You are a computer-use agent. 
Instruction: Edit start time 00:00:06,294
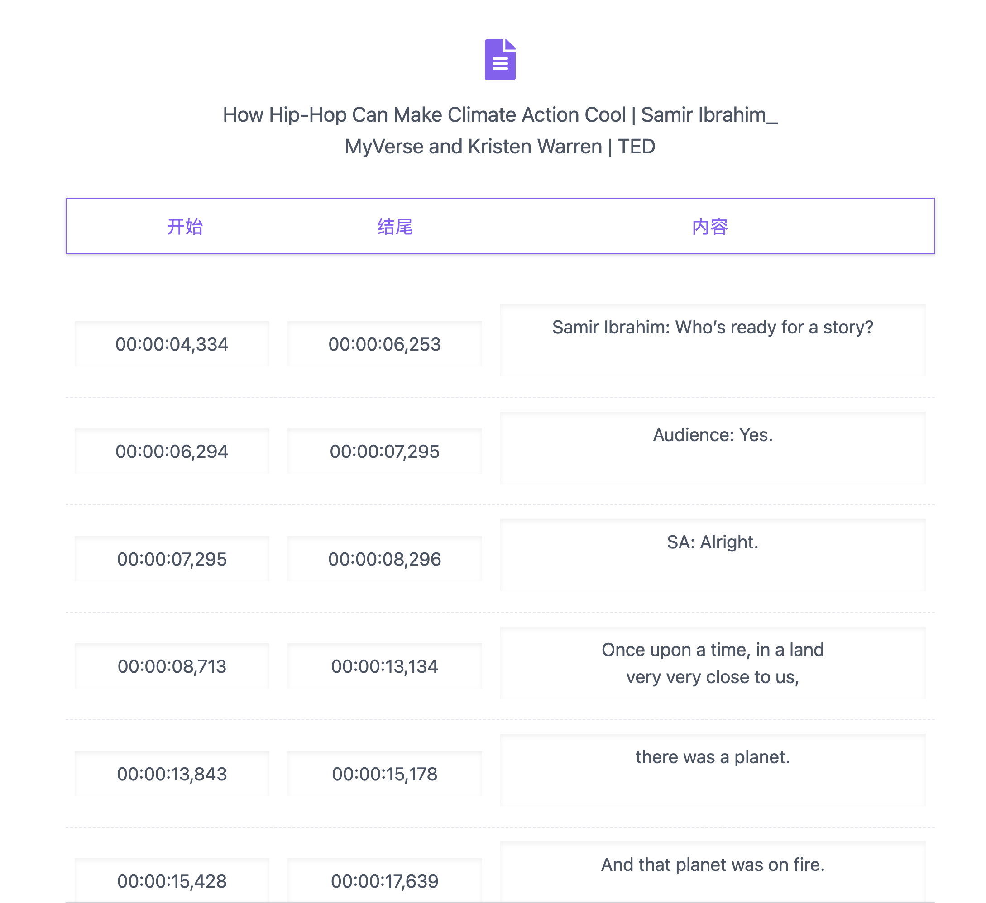tap(172, 451)
